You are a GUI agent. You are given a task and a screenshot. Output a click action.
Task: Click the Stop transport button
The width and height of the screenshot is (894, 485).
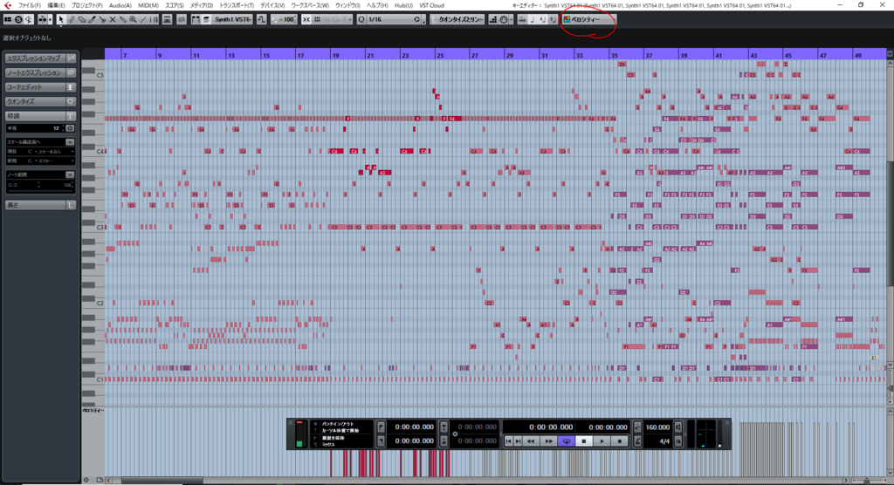pos(584,441)
